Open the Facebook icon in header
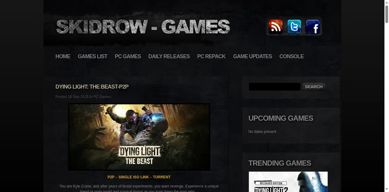 coord(313,27)
